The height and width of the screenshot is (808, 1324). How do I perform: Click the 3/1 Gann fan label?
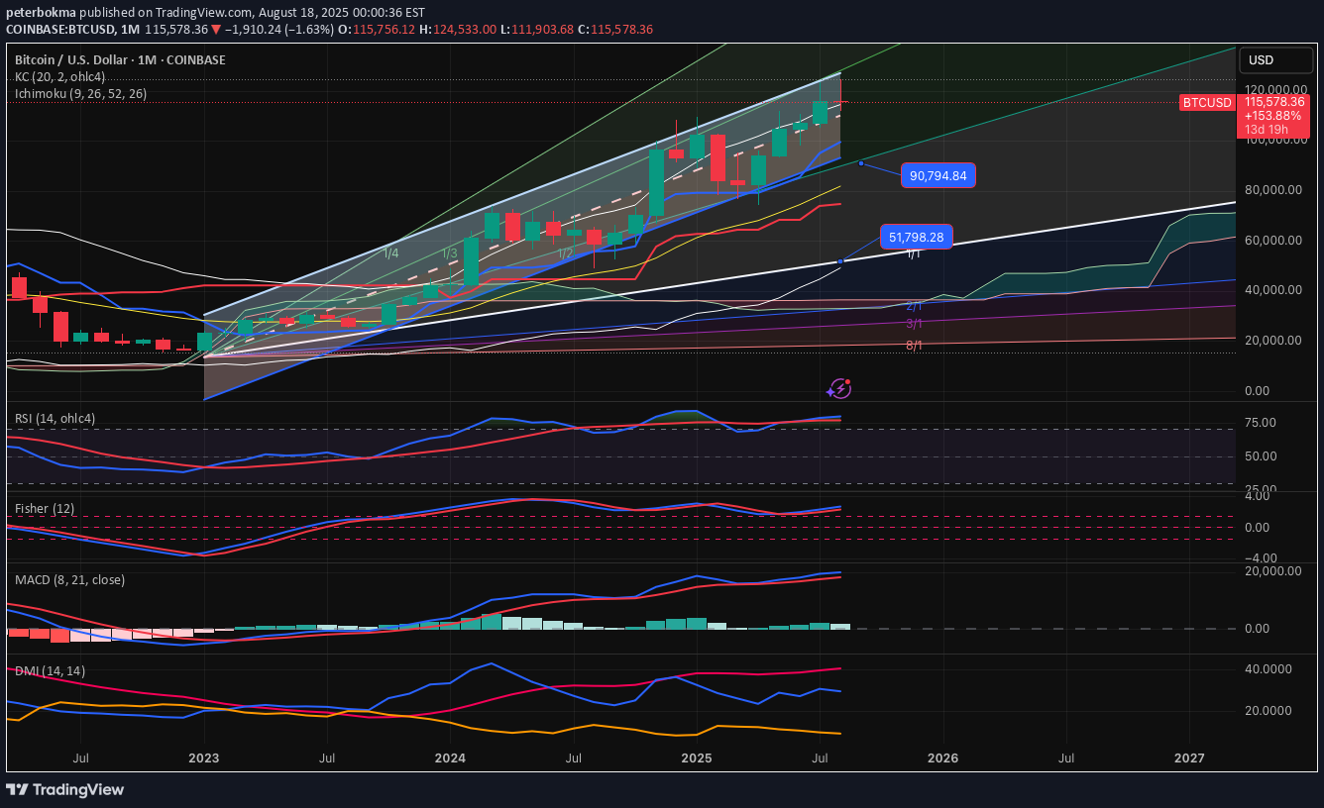[x=914, y=324]
